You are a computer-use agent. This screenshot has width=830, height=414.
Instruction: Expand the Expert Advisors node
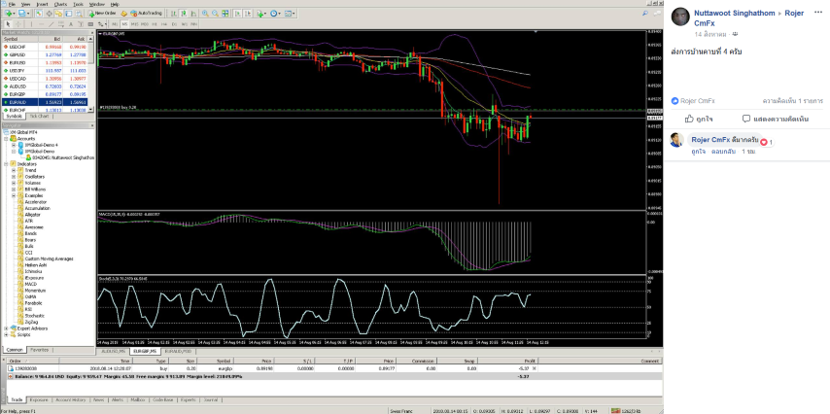coord(6,328)
